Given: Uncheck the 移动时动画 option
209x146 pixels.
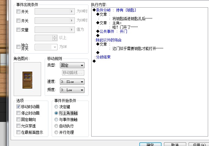Looking at the screenshot, I should click(18, 107).
